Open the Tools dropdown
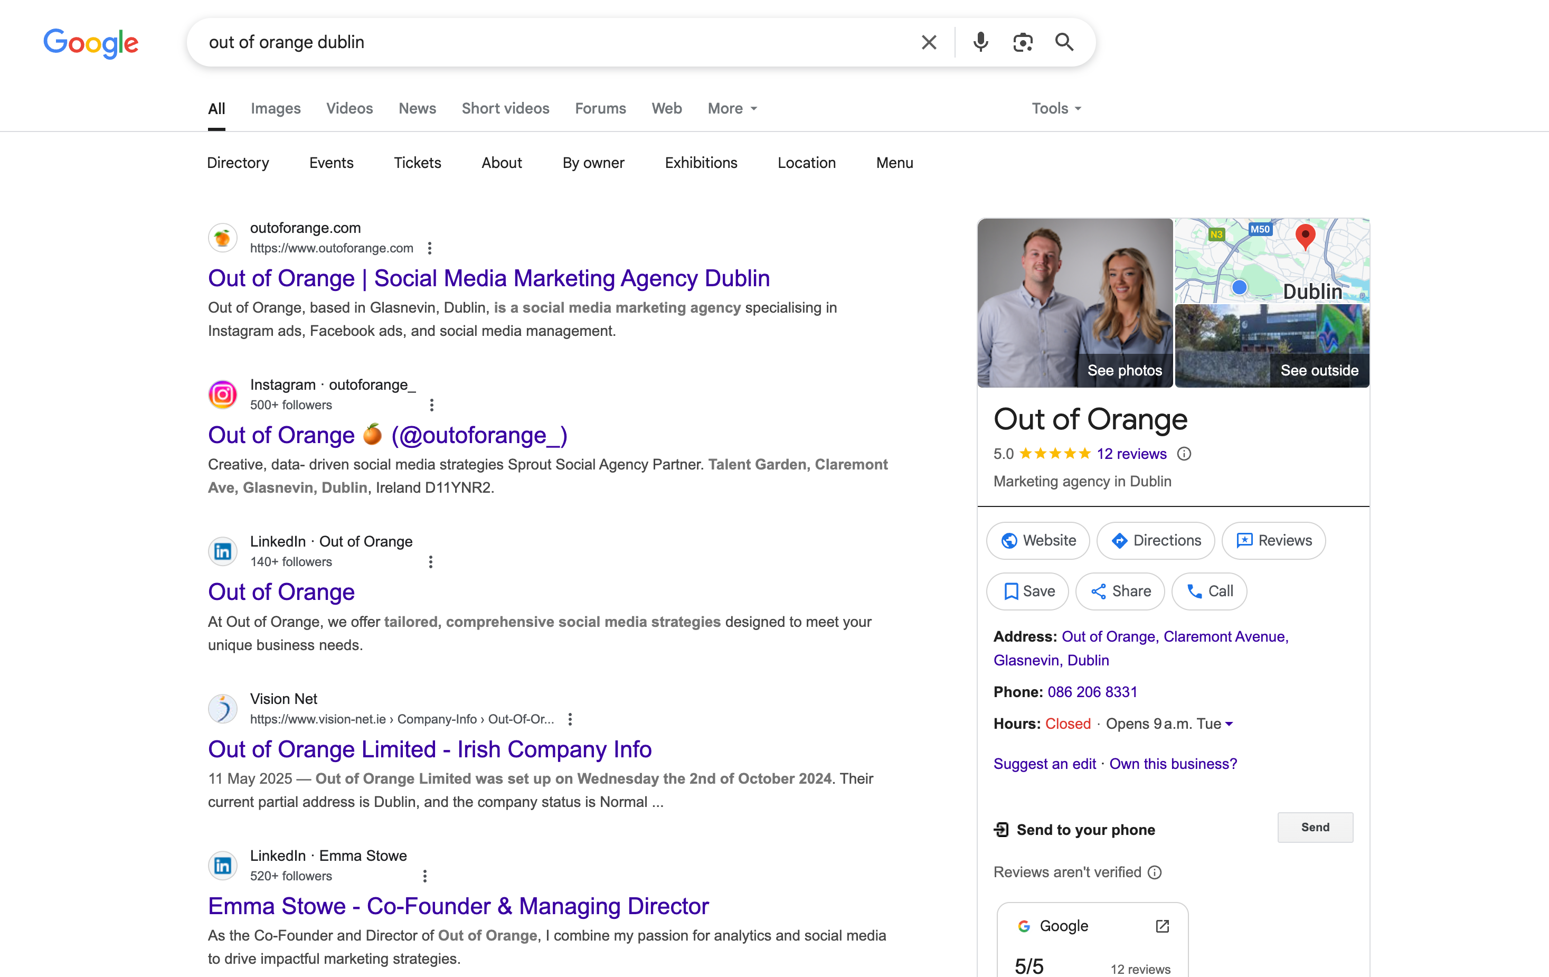Screen dimensions: 1549x977 1055,108
